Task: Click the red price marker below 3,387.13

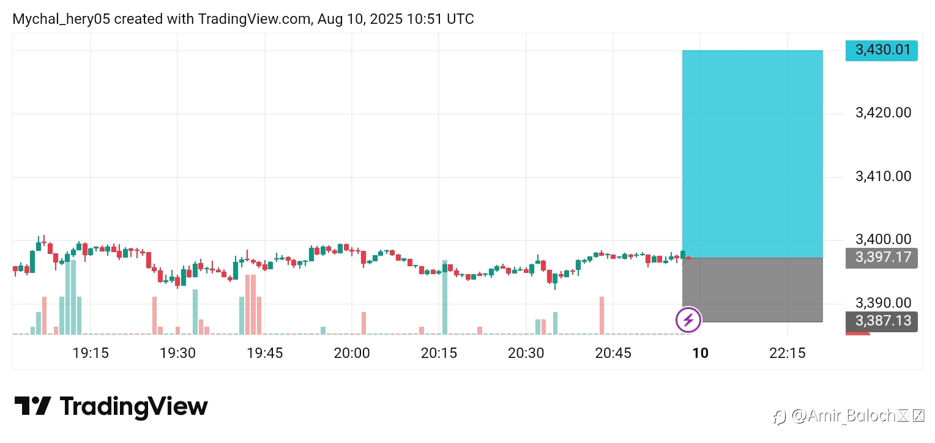Action: pos(858,333)
